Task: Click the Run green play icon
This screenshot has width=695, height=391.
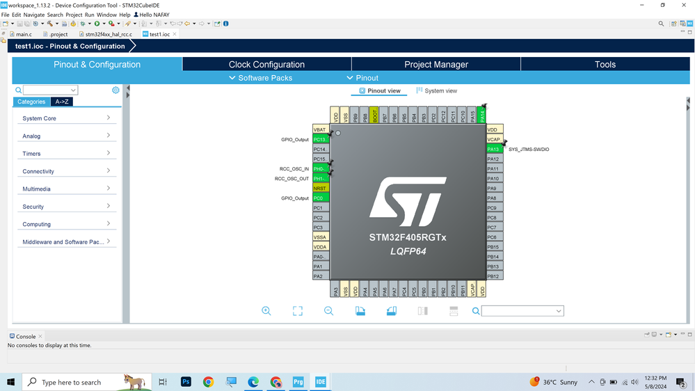Action: (97, 24)
